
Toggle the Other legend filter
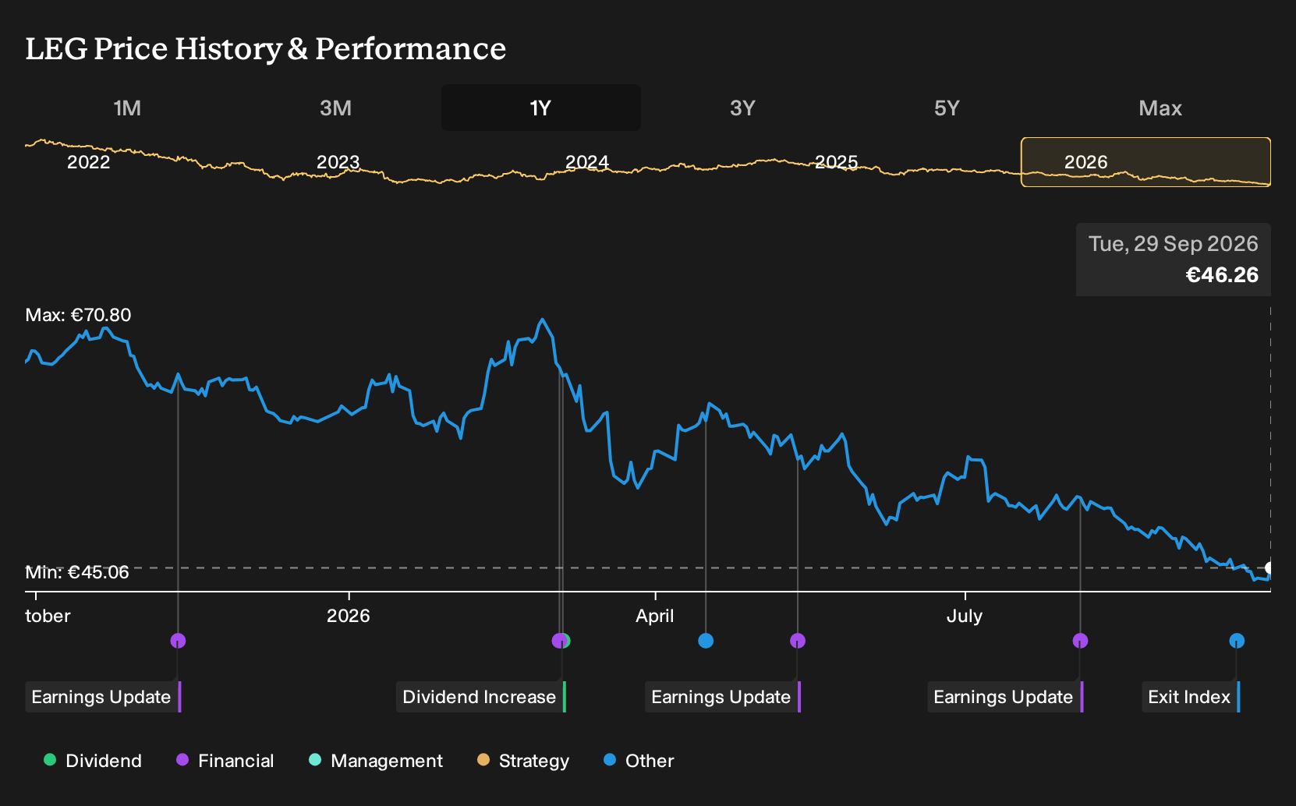click(639, 761)
